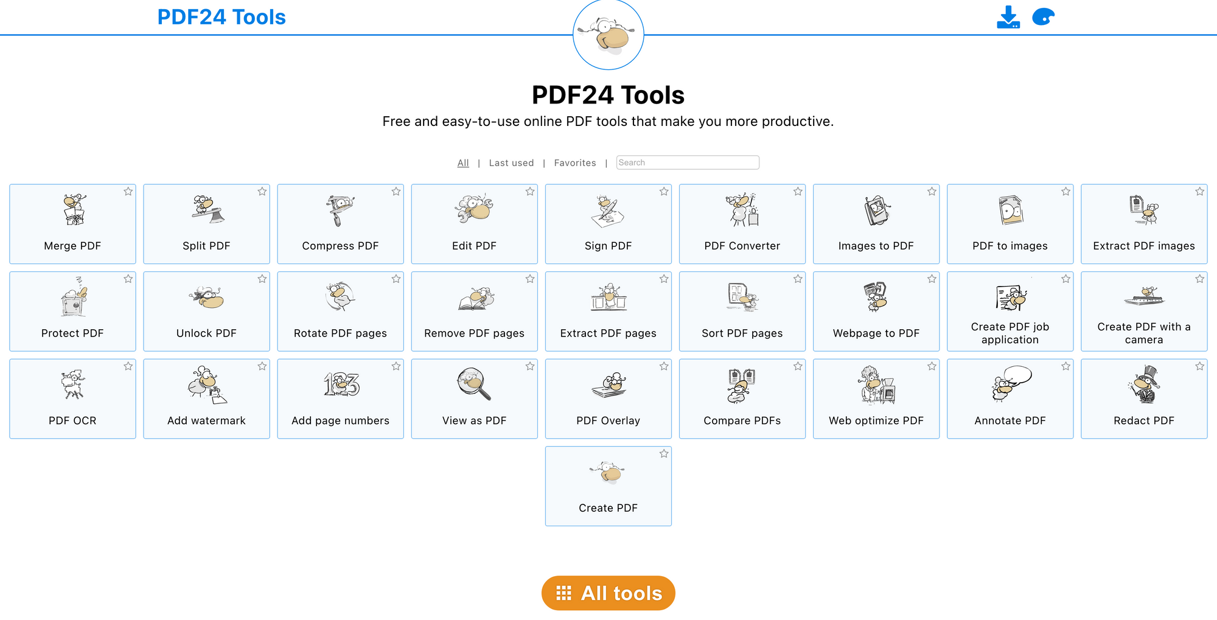This screenshot has width=1217, height=620.
Task: Open the PDF24 Tools header link
Action: 221,17
